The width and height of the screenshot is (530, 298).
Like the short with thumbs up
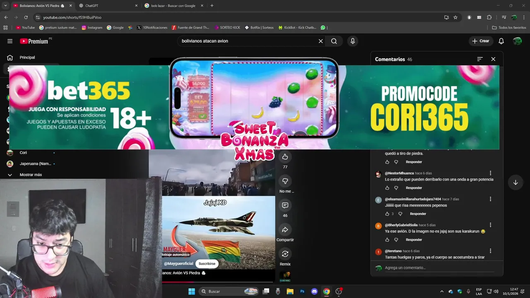coord(285,156)
